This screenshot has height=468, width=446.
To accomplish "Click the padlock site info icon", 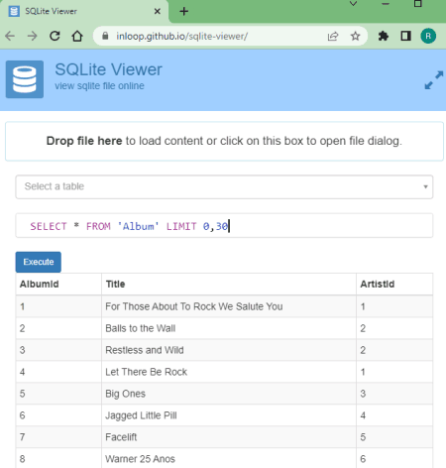I will [105, 36].
